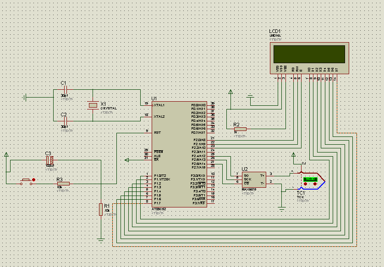384x267 pixels.
Task: Select the X1 crystal symbol
Action: click(x=93, y=105)
